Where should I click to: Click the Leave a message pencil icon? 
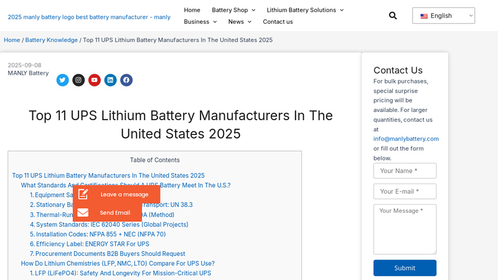[83, 194]
